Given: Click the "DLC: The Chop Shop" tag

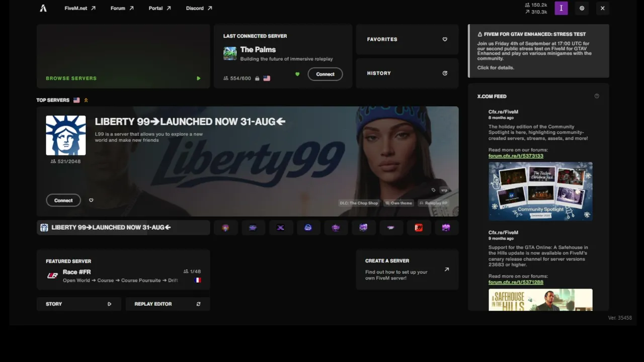Looking at the screenshot, I should pos(359,203).
